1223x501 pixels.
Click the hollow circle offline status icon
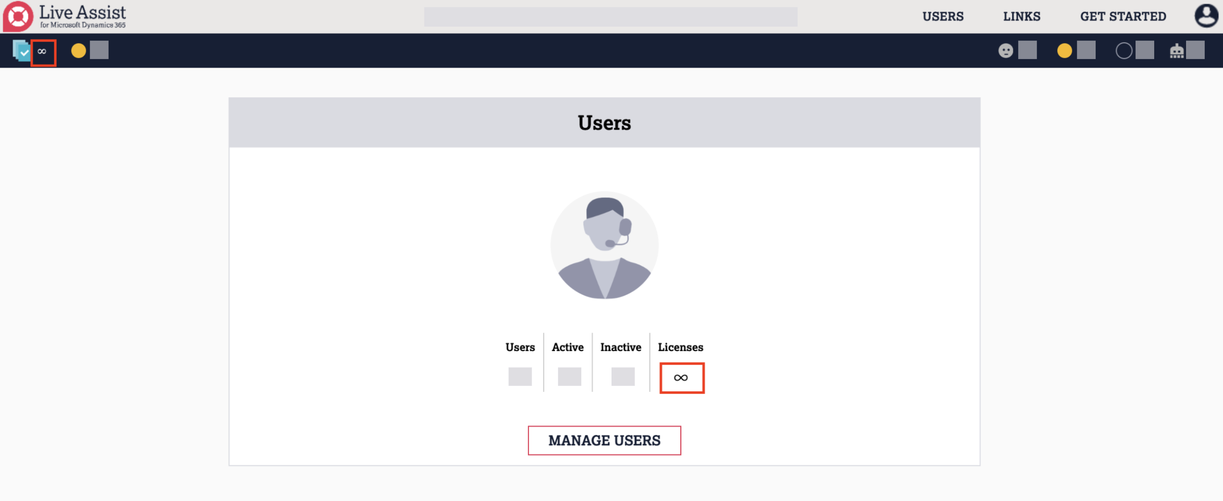pos(1124,51)
